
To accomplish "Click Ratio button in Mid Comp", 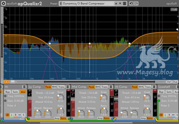I will [106, 118].
